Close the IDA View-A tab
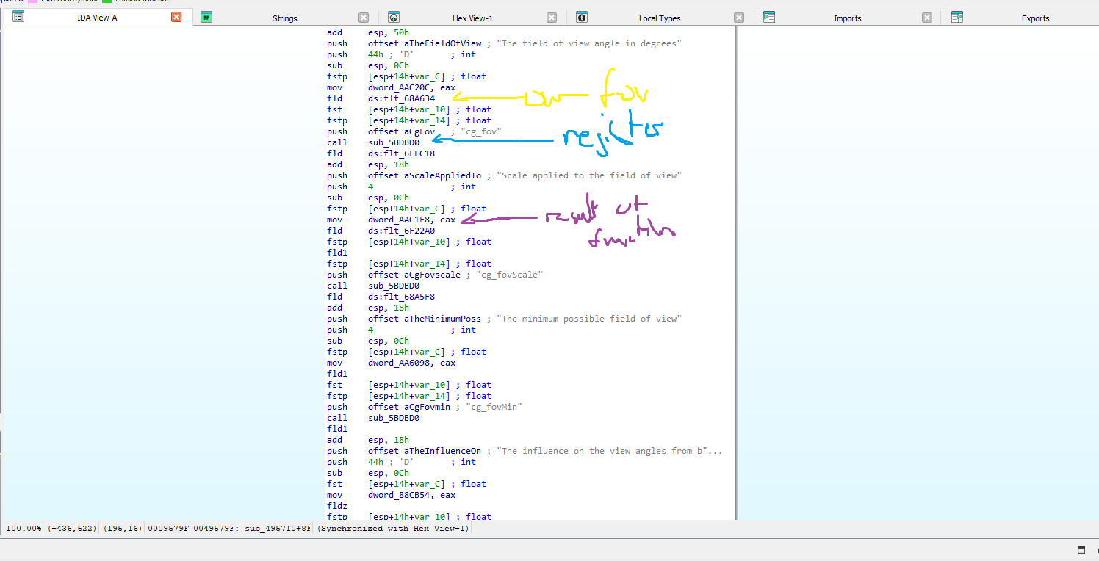Screen dimensions: 1099x561 pyautogui.click(x=176, y=17)
